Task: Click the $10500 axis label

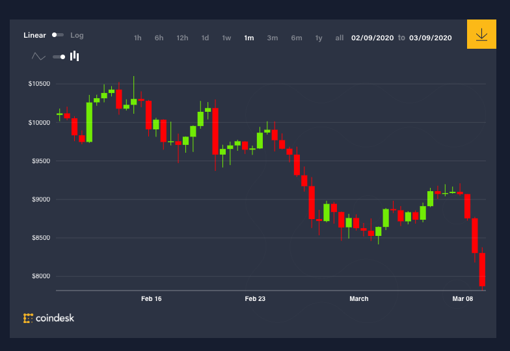Action: tap(39, 84)
